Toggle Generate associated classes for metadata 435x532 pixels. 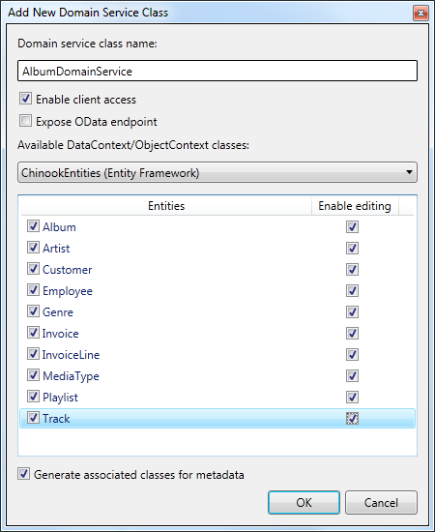coord(24,474)
